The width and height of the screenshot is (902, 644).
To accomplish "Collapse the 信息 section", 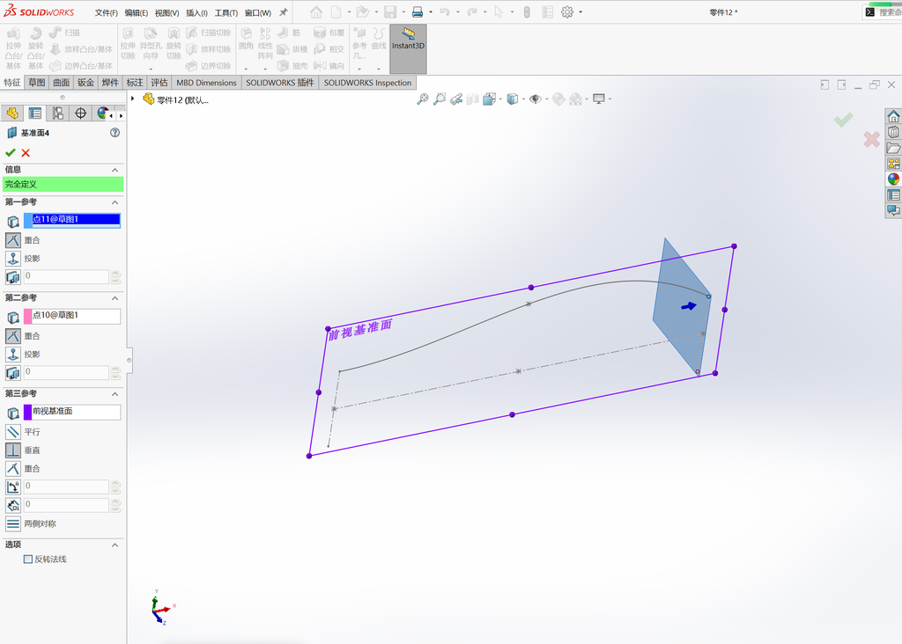I will 115,170.
